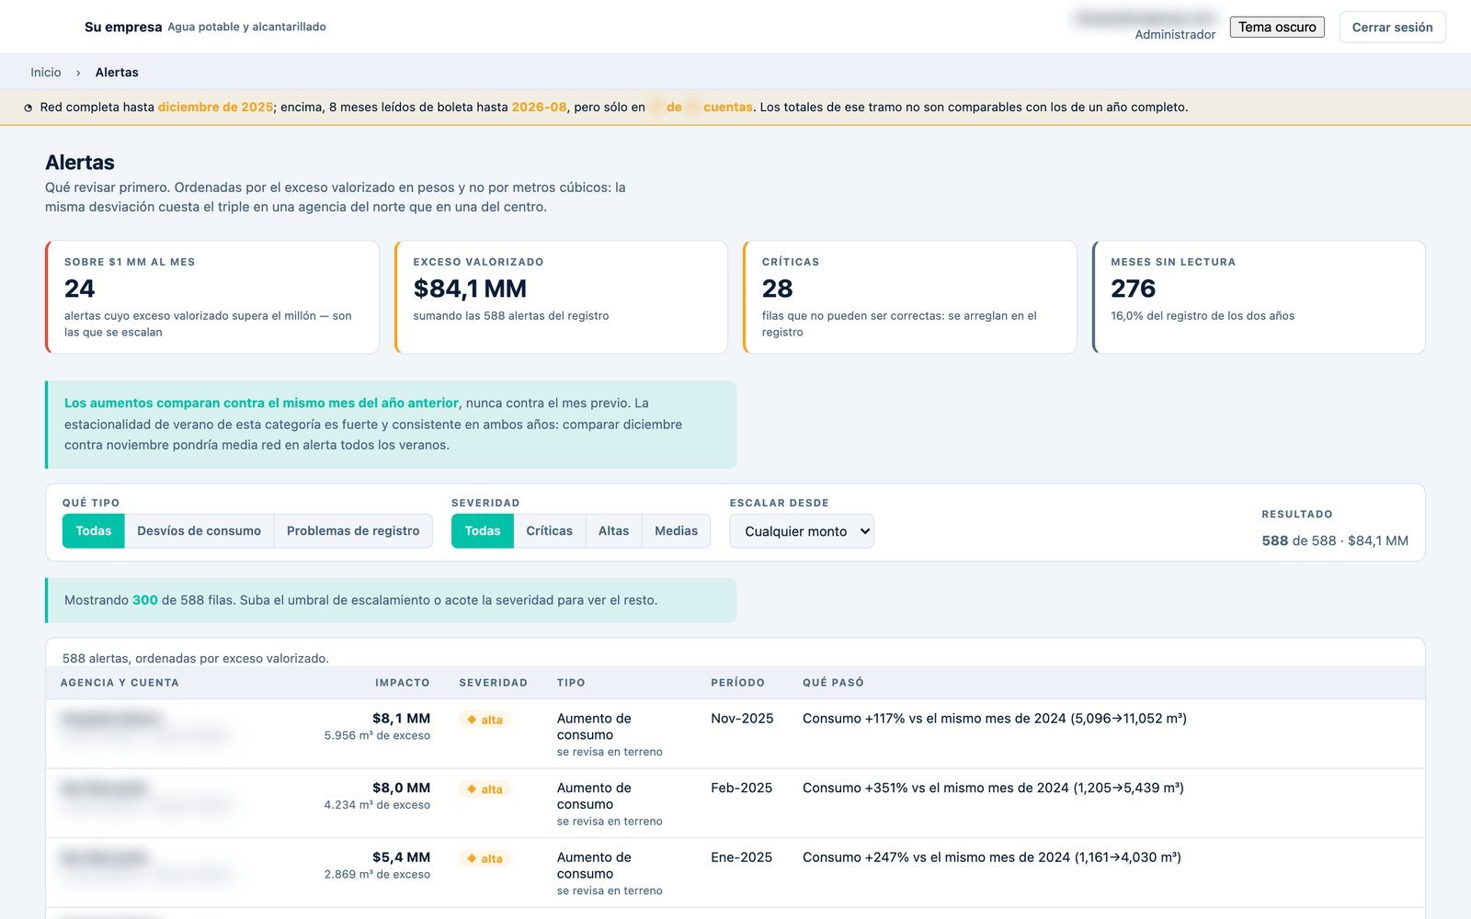Show only Altas severity alerts
The width and height of the screenshot is (1471, 919).
click(x=614, y=531)
